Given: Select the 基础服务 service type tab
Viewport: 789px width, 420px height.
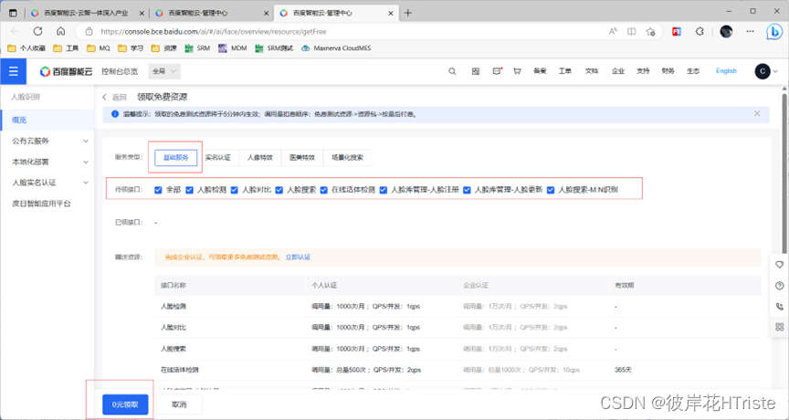Looking at the screenshot, I should (175, 157).
